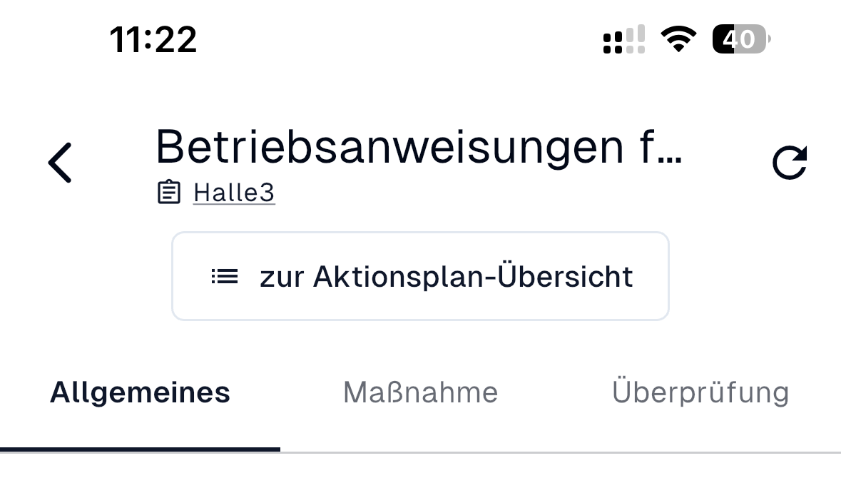841x483 pixels.
Task: Tap the clipboard icon beside Halle3
Action: [x=169, y=192]
